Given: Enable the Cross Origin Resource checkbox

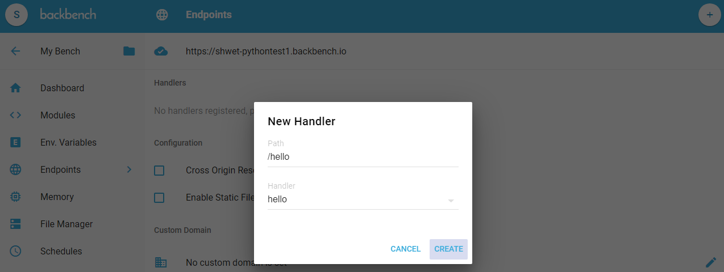Looking at the screenshot, I should 159,171.
